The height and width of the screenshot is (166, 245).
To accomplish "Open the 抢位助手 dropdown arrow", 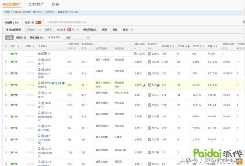I will 73,30.
